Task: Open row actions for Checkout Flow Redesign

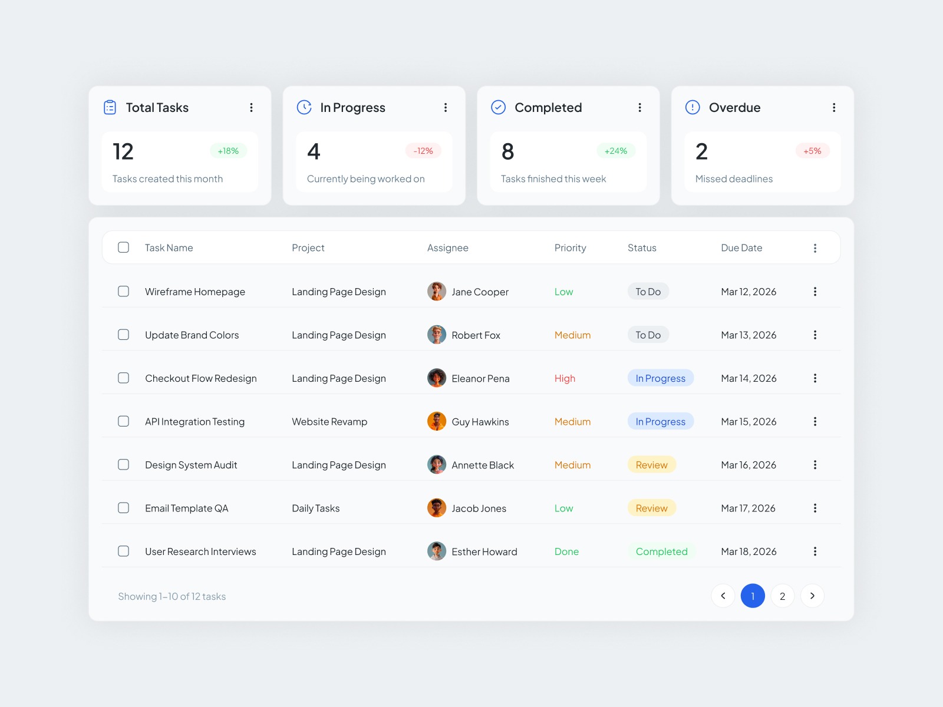Action: 815,378
